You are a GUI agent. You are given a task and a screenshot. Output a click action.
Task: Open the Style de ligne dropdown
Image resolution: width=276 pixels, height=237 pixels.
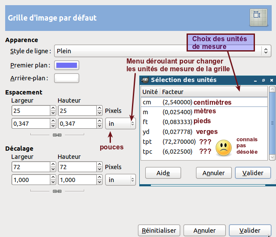coord(163,51)
